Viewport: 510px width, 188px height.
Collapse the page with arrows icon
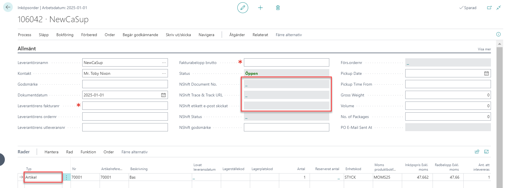pos(499,8)
